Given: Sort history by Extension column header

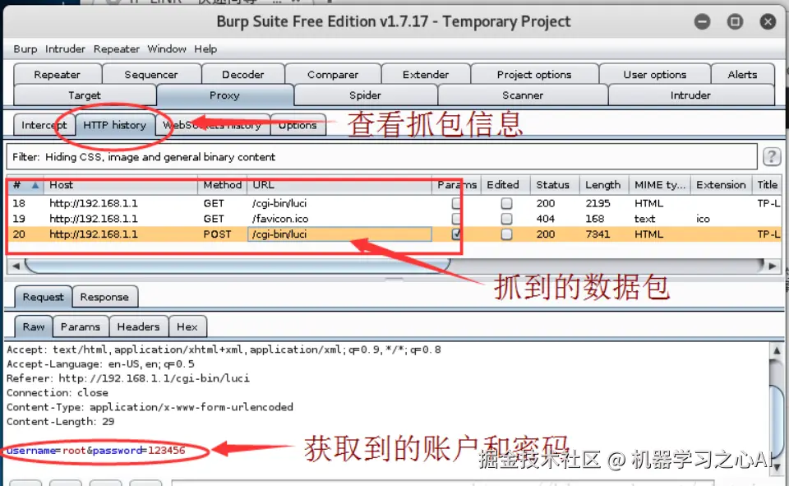Looking at the screenshot, I should pos(721,185).
